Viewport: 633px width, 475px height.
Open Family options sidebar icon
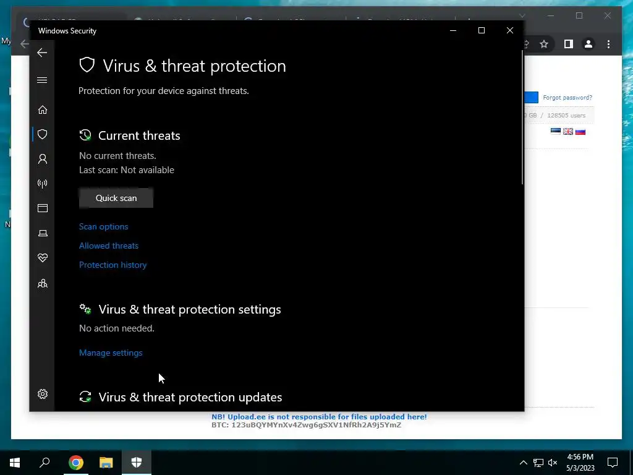[43, 283]
